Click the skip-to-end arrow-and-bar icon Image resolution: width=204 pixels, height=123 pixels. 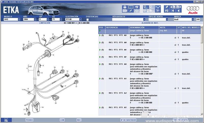[x=167, y=11]
